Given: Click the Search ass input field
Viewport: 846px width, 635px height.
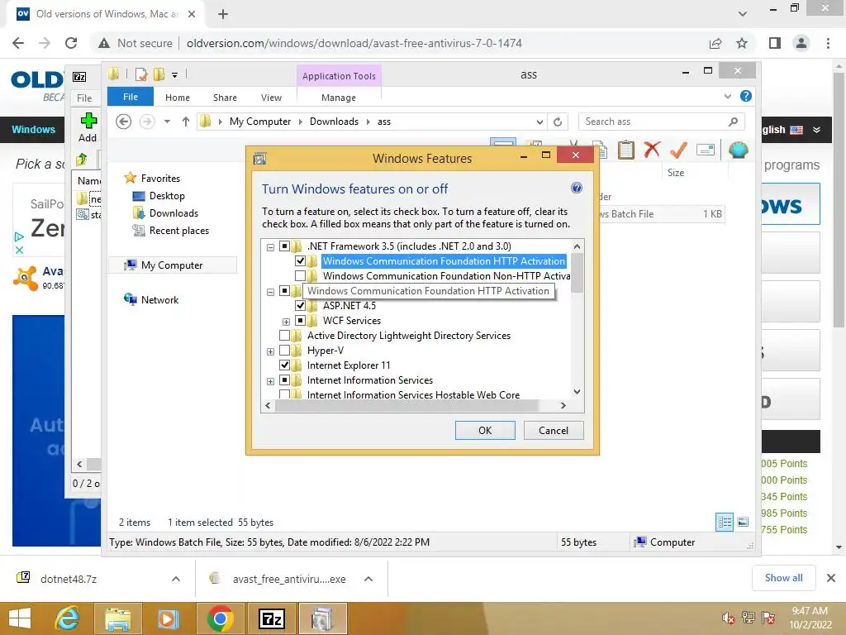Looking at the screenshot, I should 653,122.
